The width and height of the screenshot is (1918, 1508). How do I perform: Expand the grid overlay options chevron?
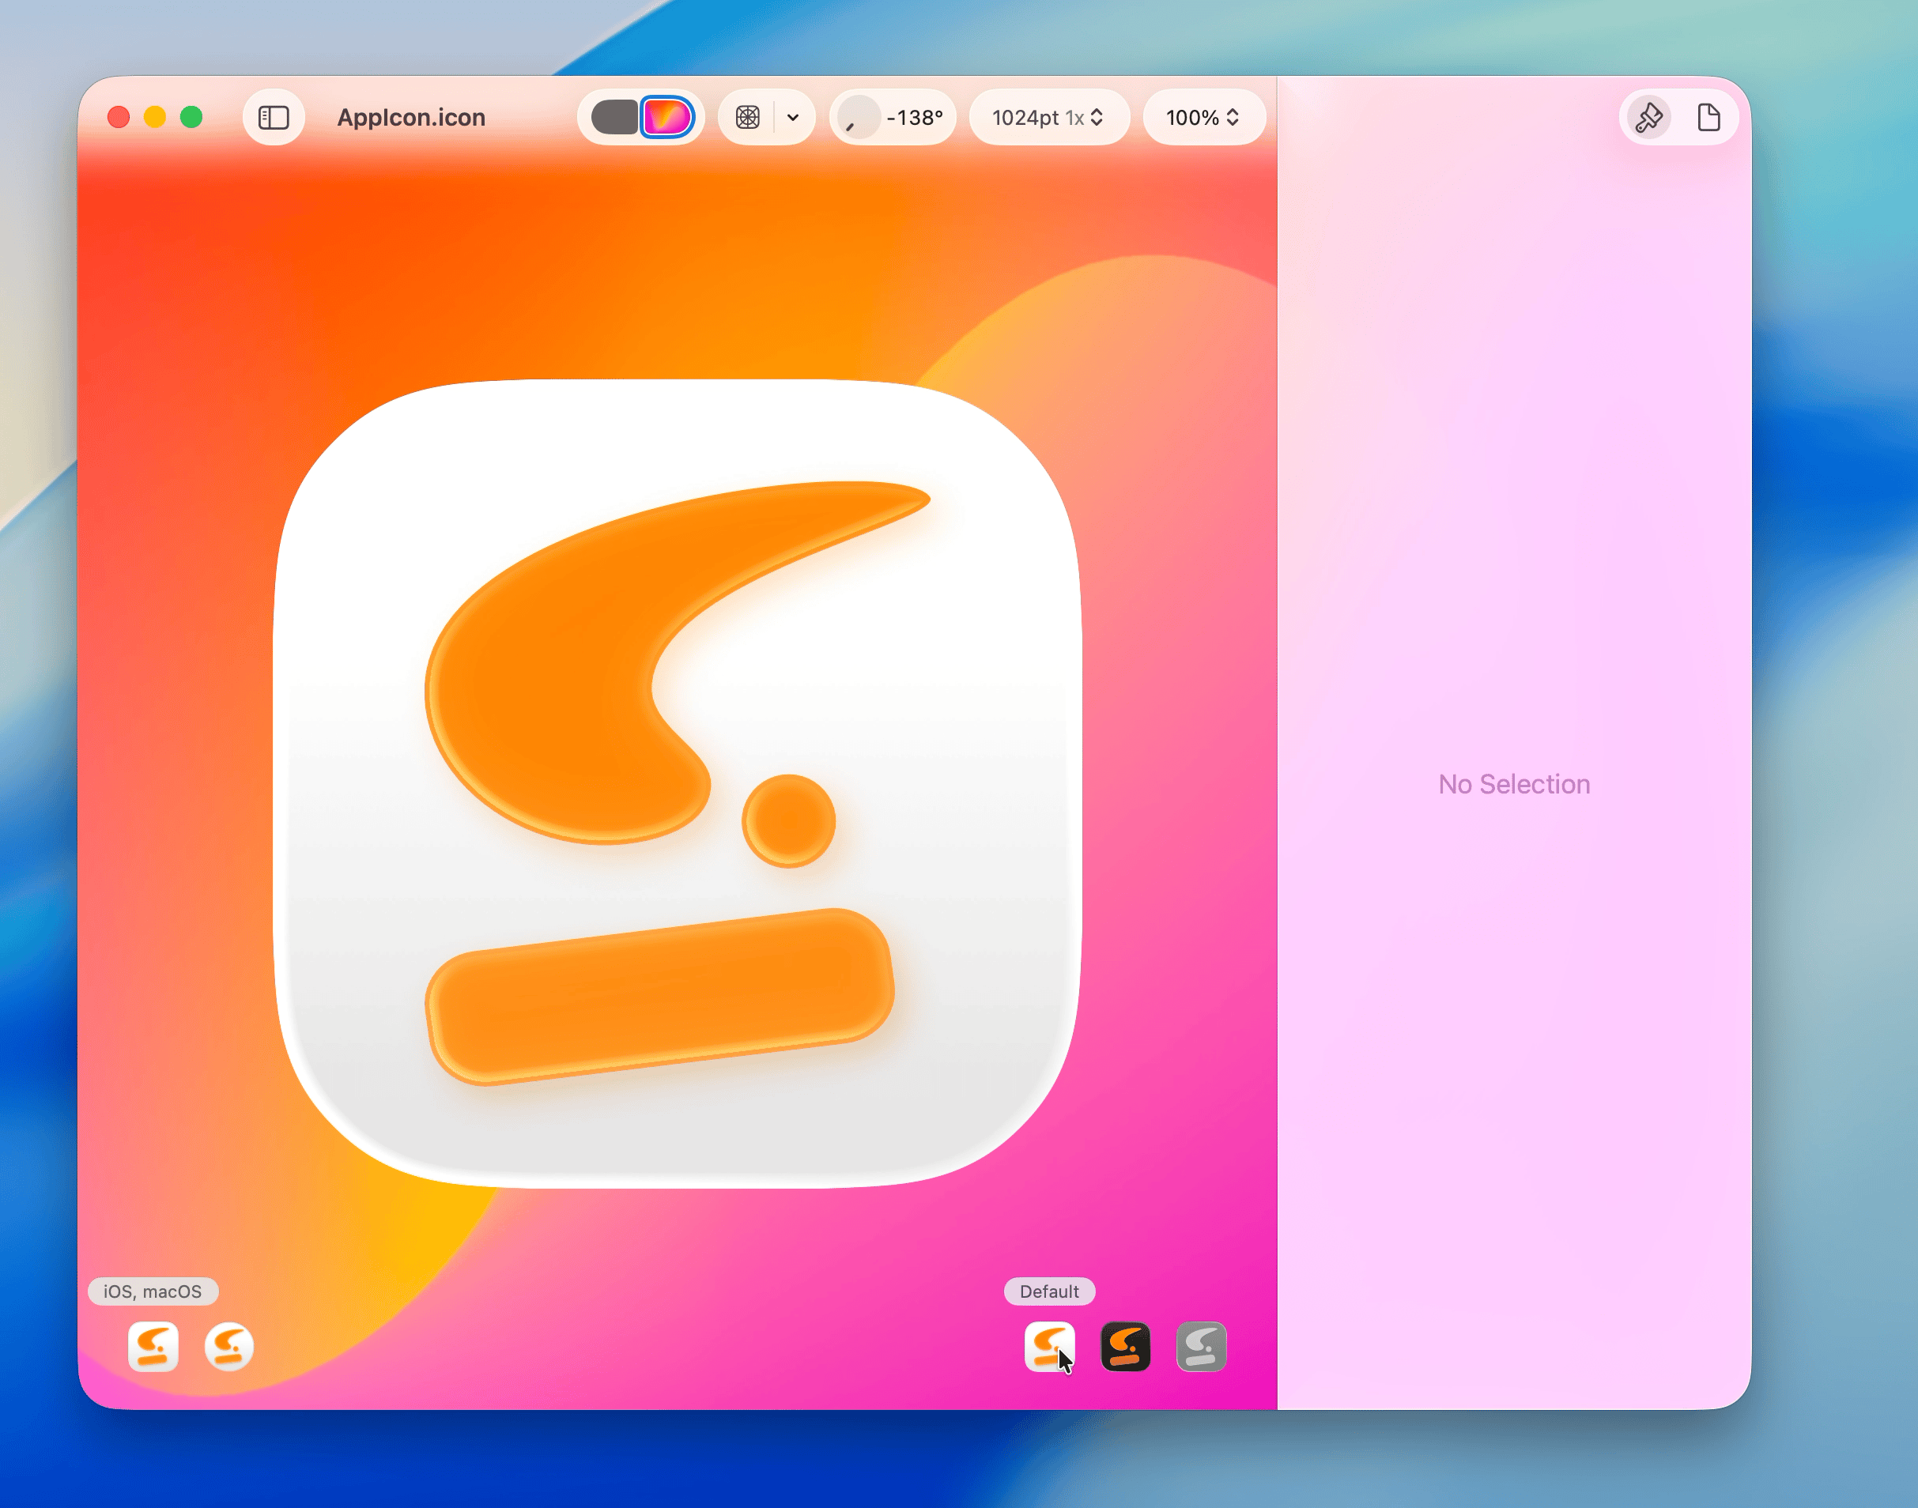[x=793, y=118]
